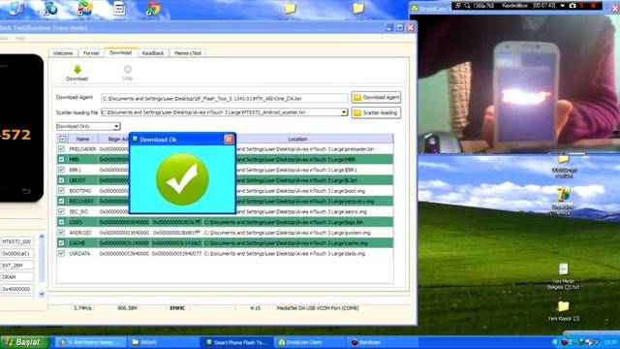Click the EXT_26M info field
This screenshot has height=349, width=620.
[17, 265]
